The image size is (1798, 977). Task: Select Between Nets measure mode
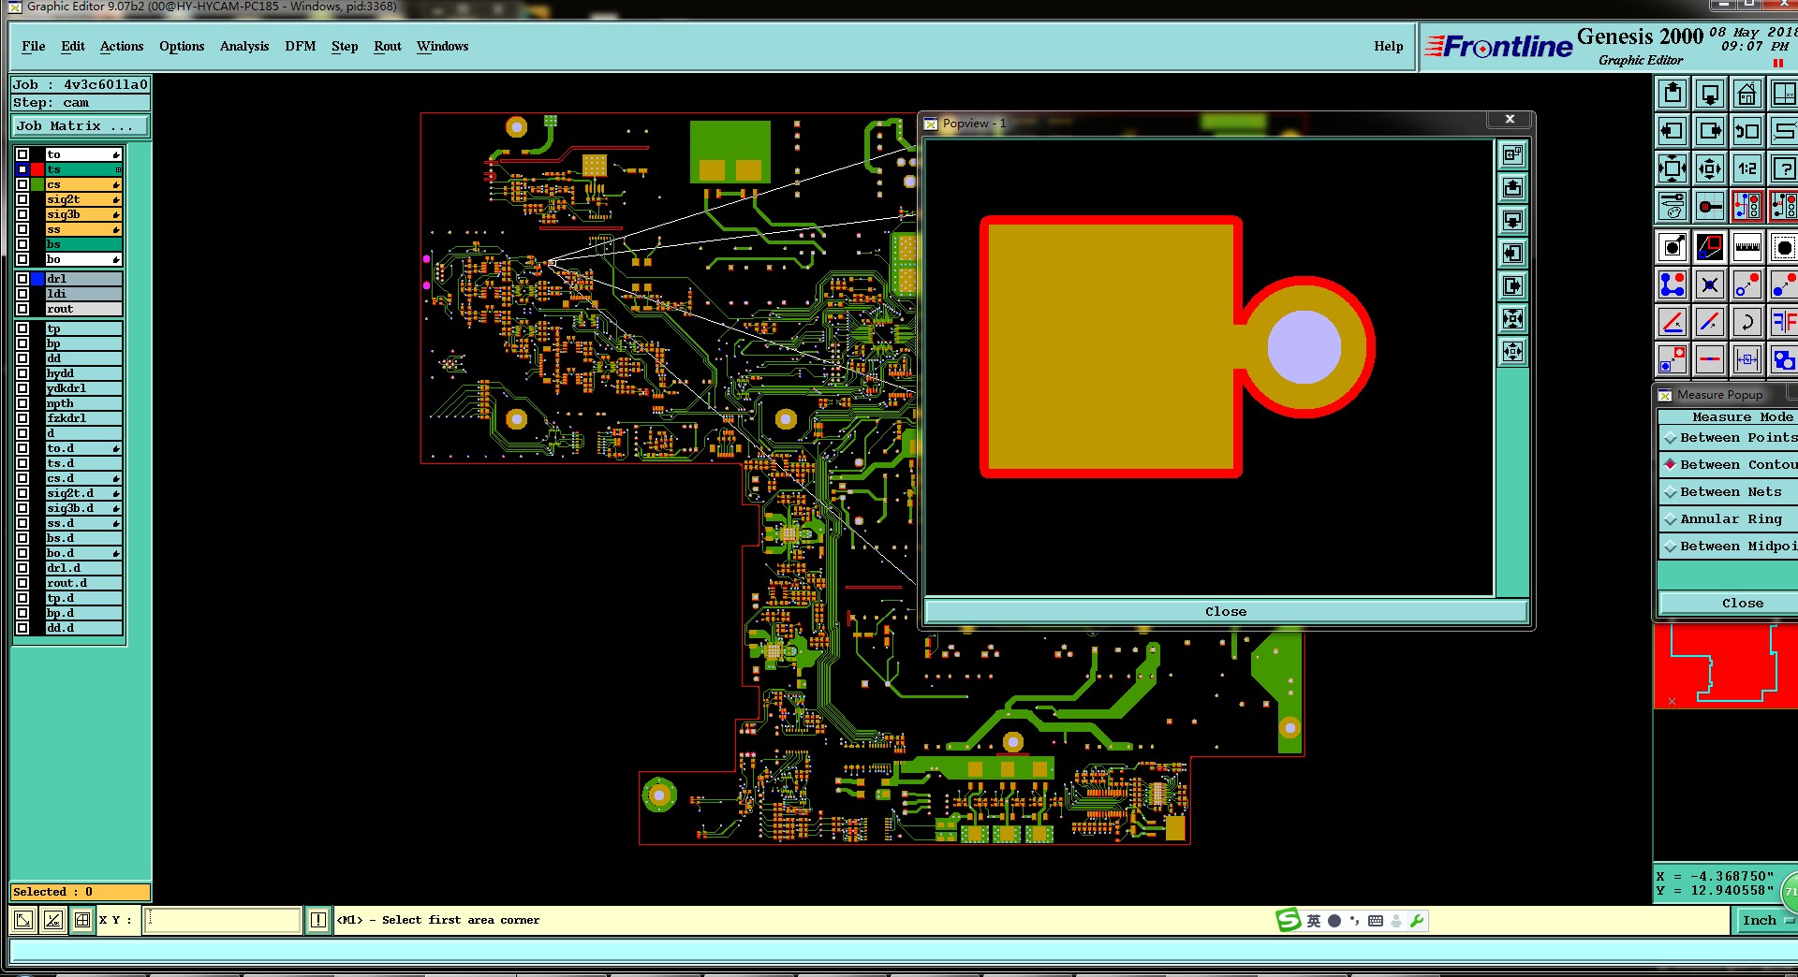(x=1729, y=492)
